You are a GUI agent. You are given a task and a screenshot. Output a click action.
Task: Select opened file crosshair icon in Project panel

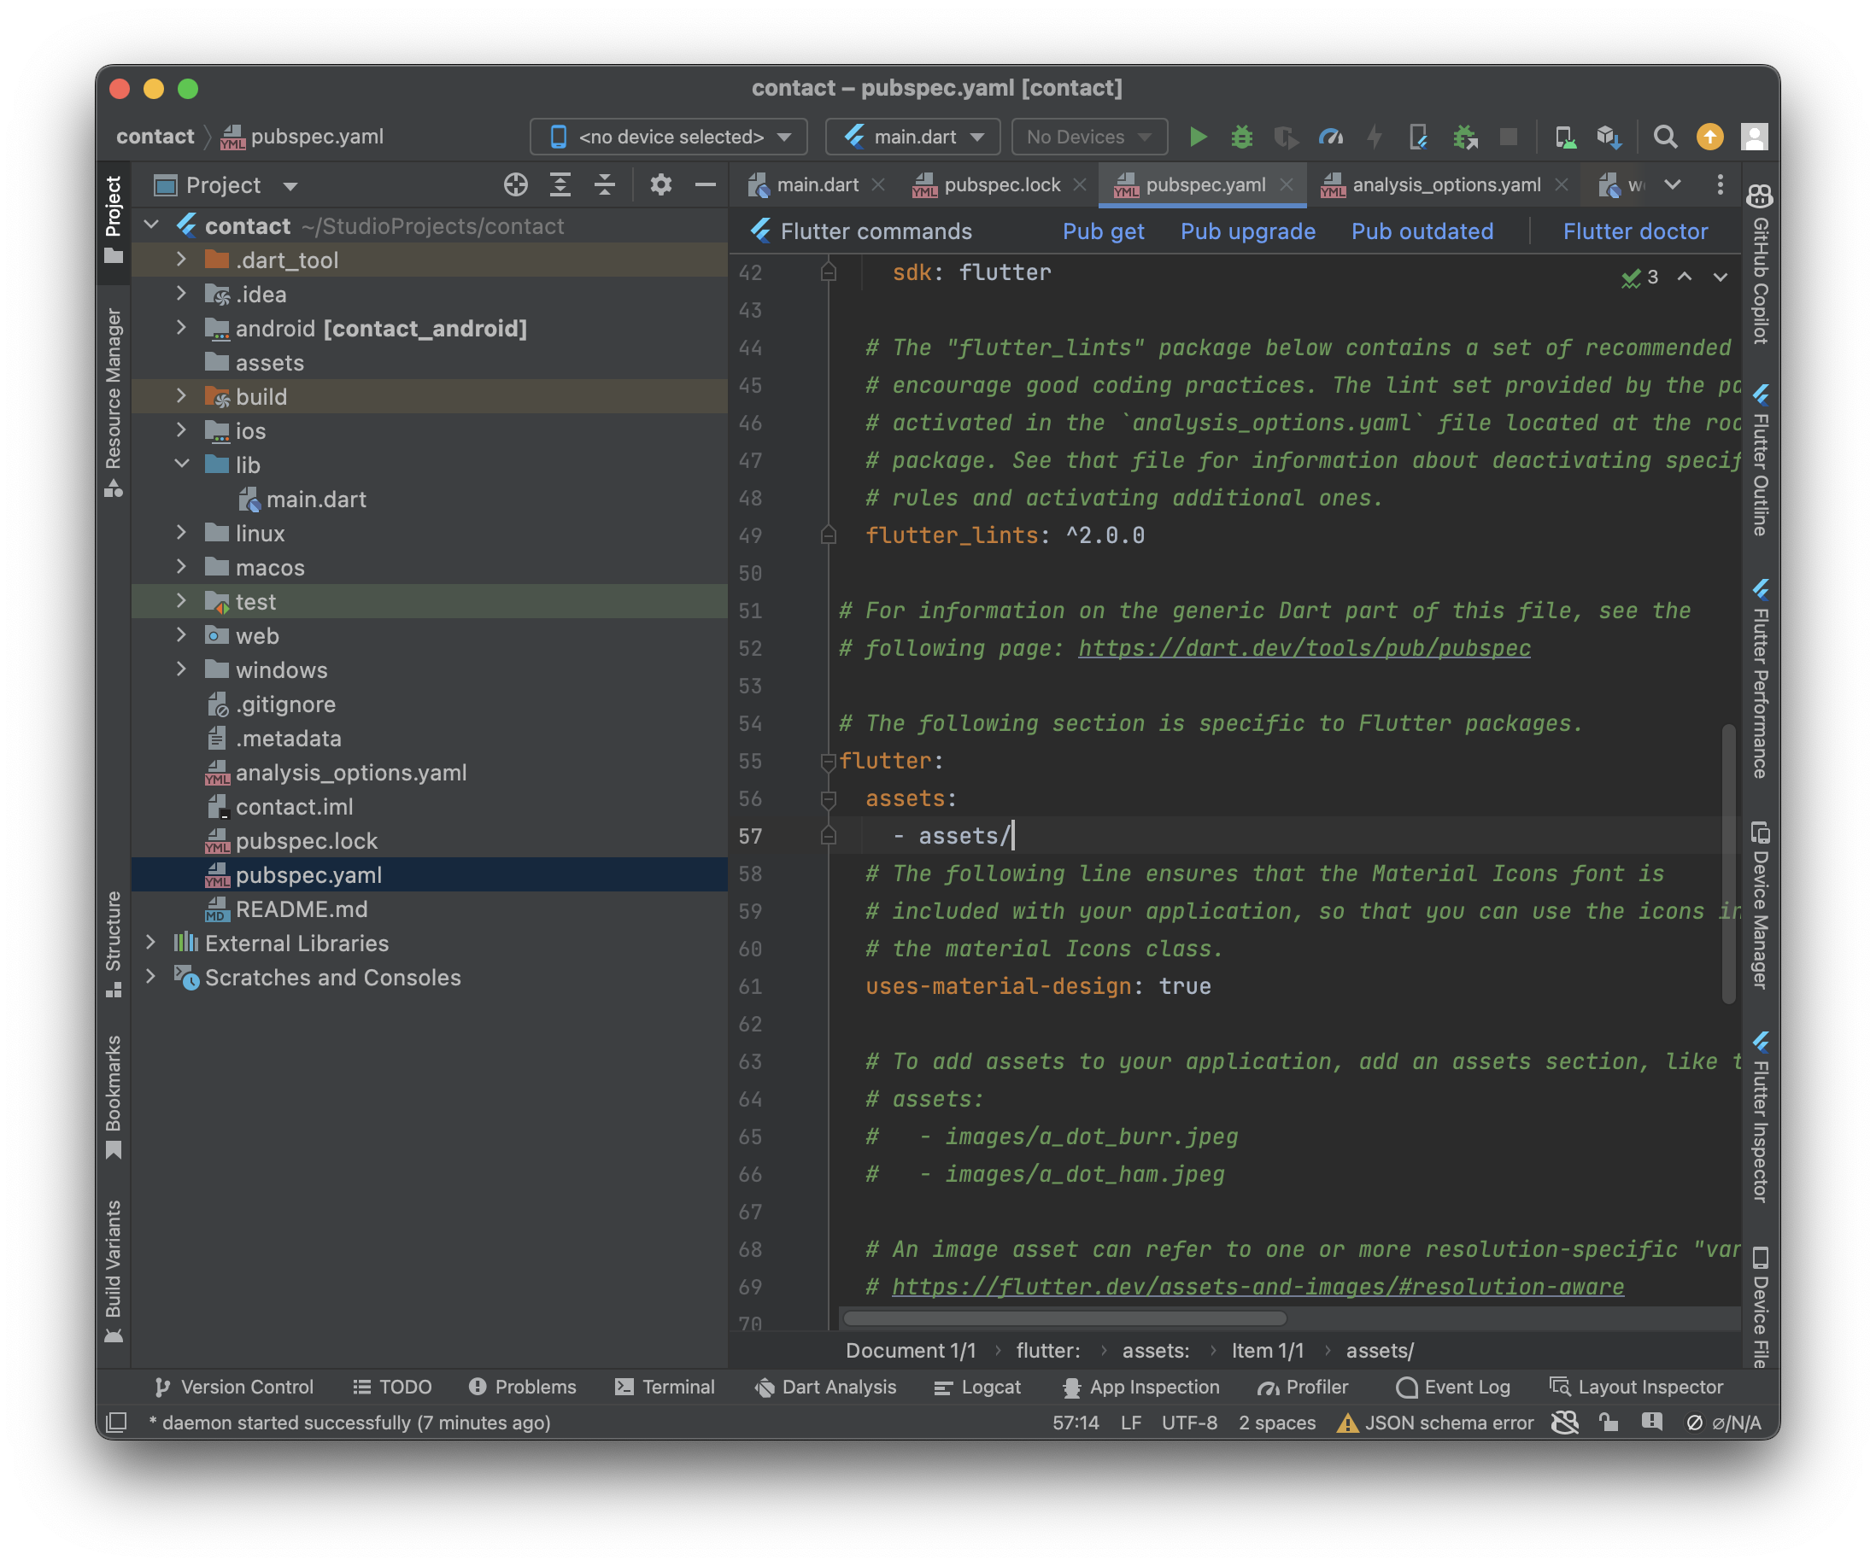tap(515, 184)
